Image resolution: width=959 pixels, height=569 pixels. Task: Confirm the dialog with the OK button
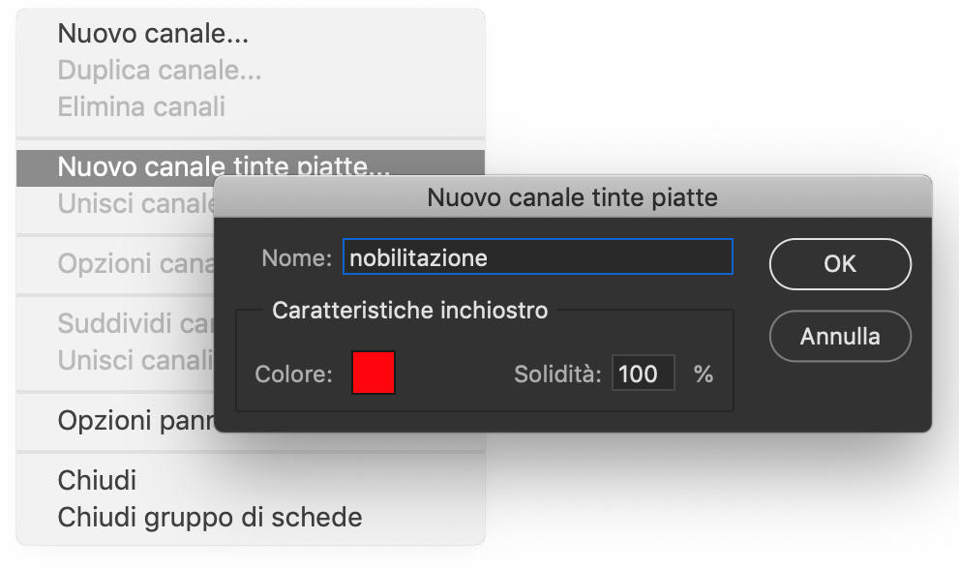839,263
